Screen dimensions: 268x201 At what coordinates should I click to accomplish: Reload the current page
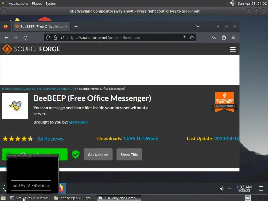pos(25,38)
